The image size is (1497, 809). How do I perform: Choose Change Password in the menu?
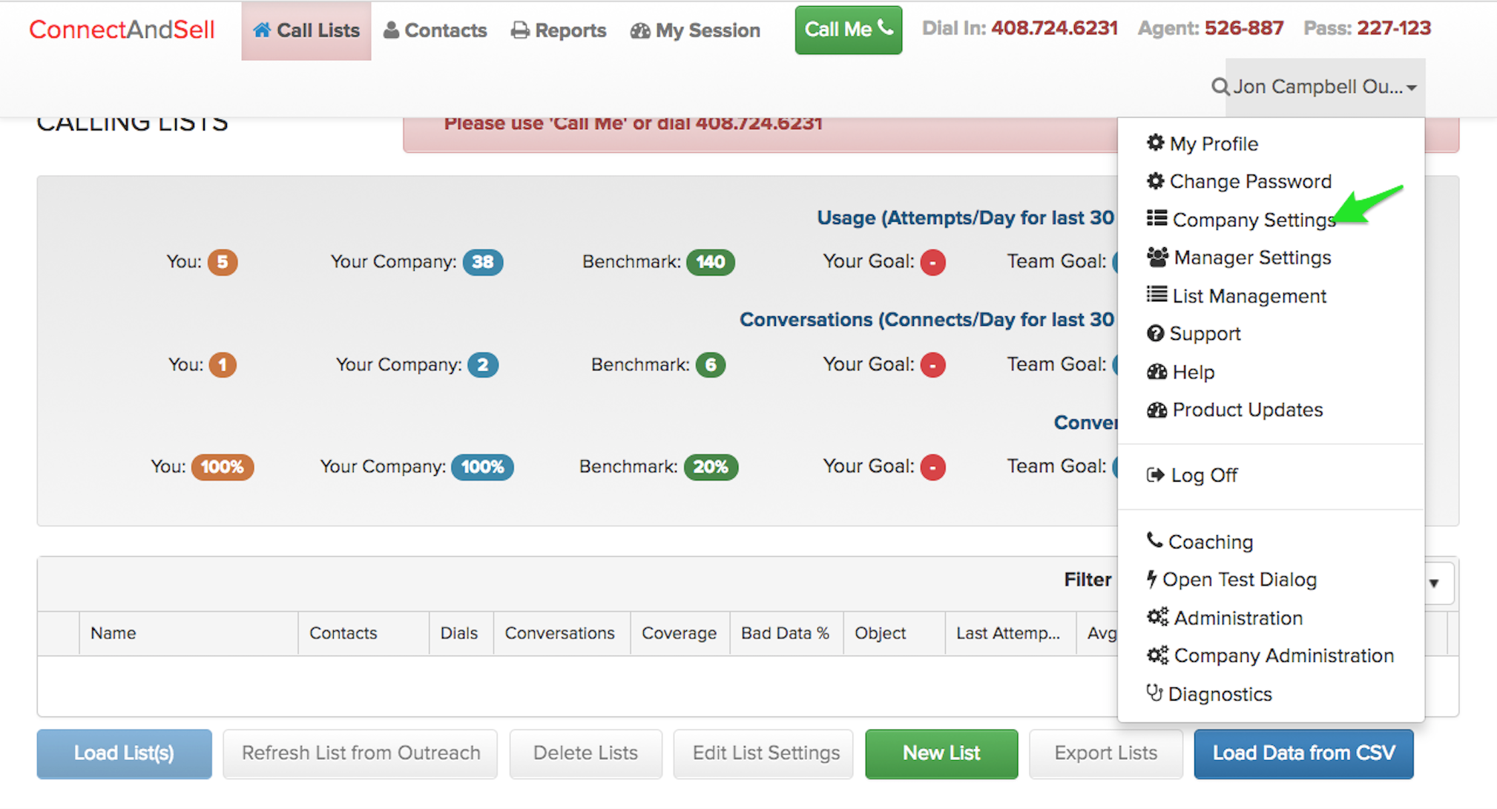pos(1250,181)
